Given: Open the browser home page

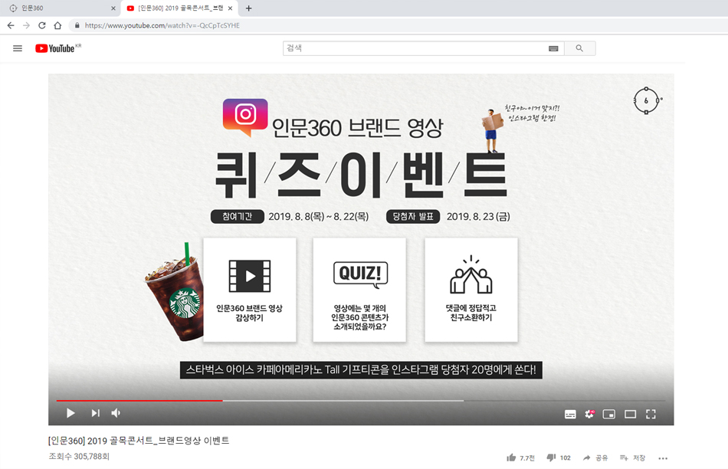Looking at the screenshot, I should point(57,25).
